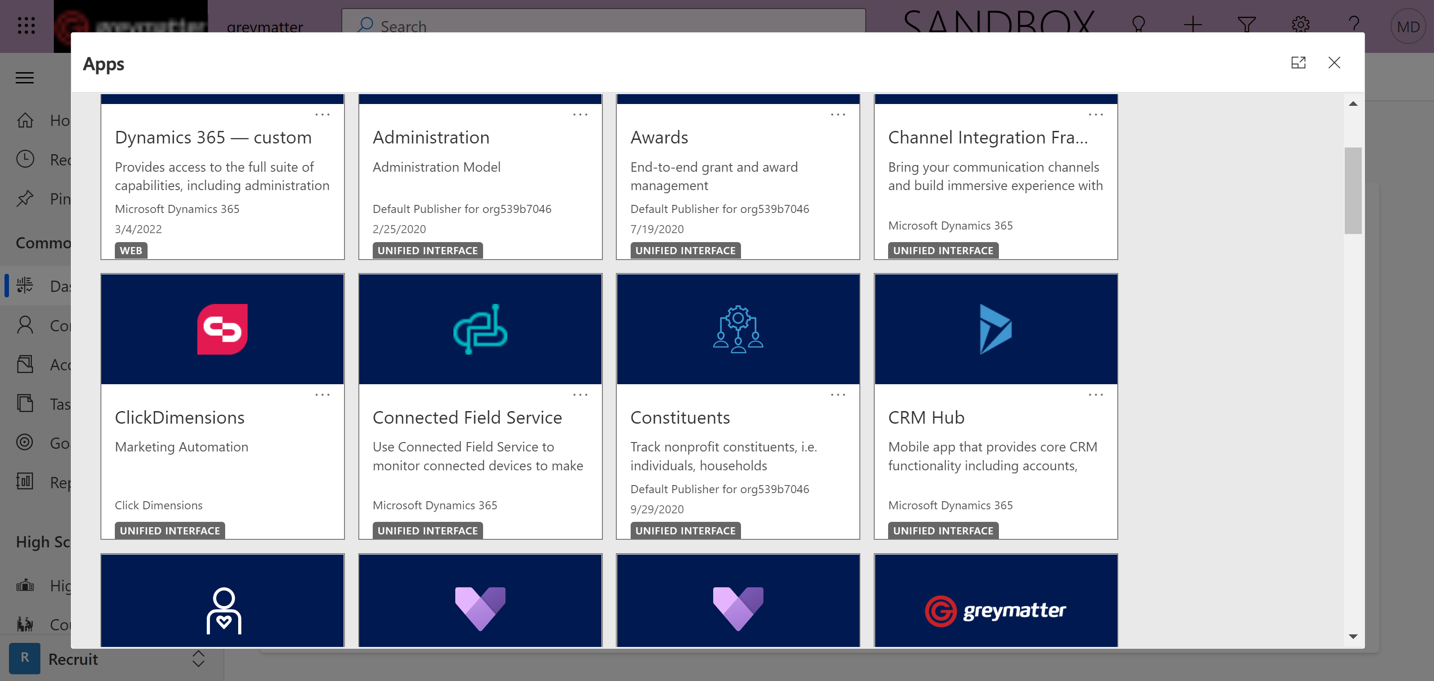
Task: Launch the Constituents app tile image
Action: click(x=738, y=329)
